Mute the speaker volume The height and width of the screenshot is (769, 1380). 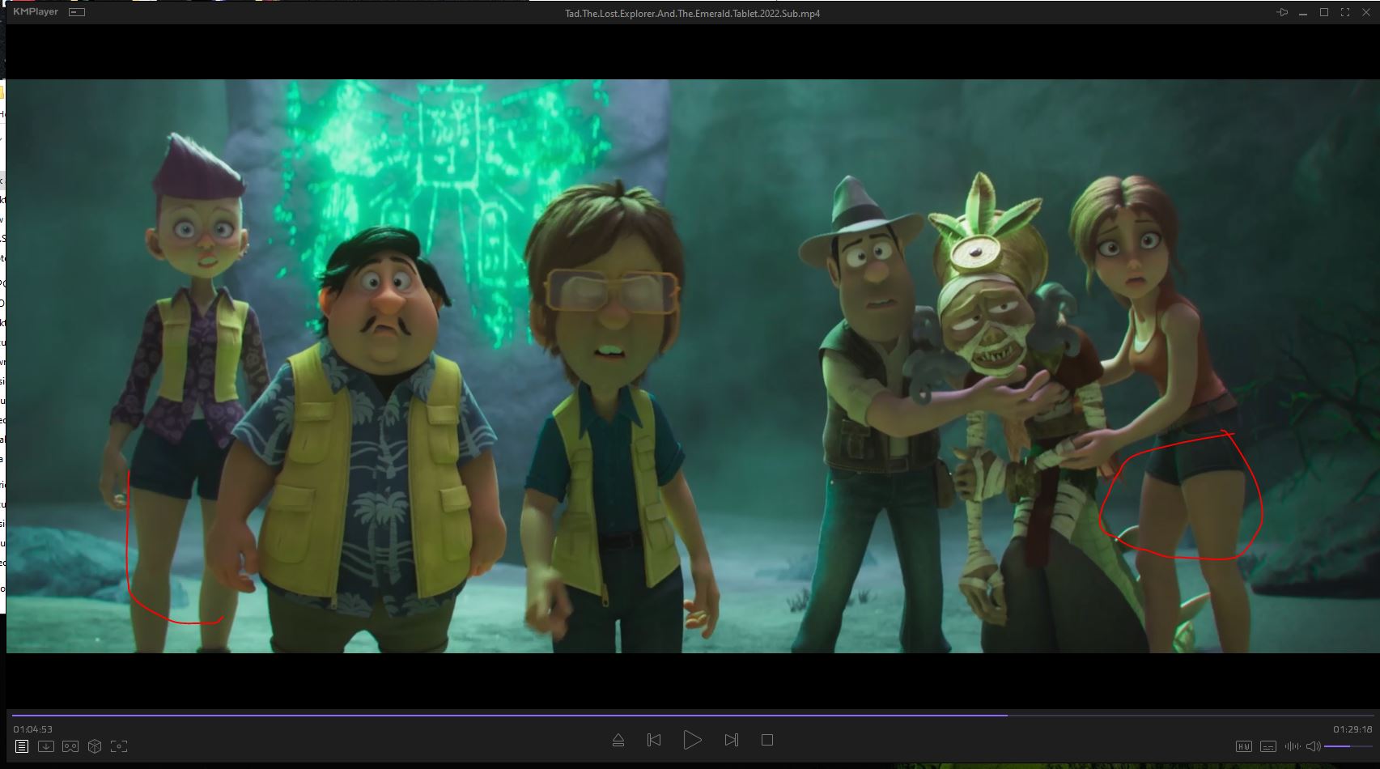click(x=1313, y=746)
